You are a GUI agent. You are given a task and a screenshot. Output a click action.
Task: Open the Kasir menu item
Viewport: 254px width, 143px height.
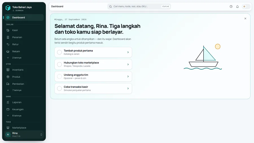point(24,30)
